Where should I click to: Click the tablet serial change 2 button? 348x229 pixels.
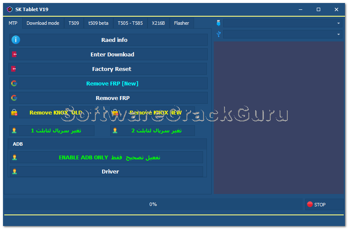(x=153, y=130)
